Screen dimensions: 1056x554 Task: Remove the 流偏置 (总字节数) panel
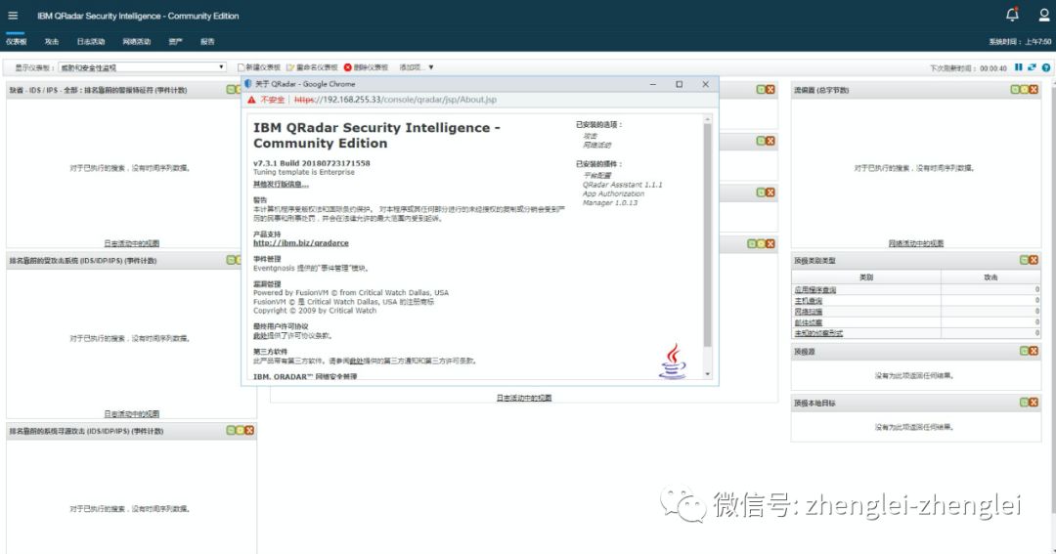click(x=1034, y=90)
